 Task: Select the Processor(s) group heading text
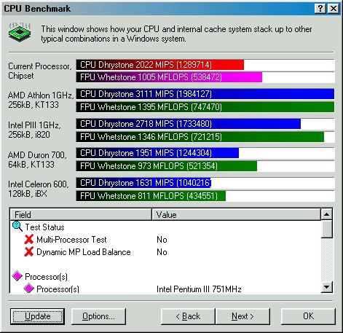[46, 277]
